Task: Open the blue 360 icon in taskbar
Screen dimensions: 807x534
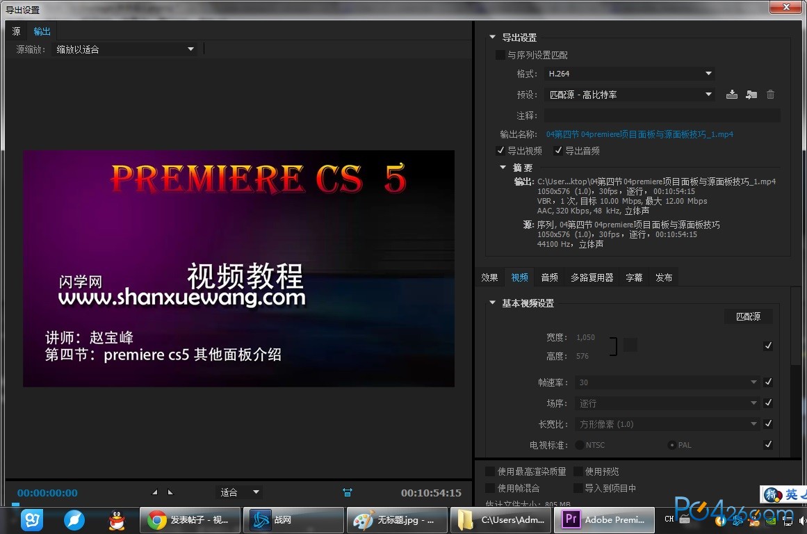Action: point(32,520)
